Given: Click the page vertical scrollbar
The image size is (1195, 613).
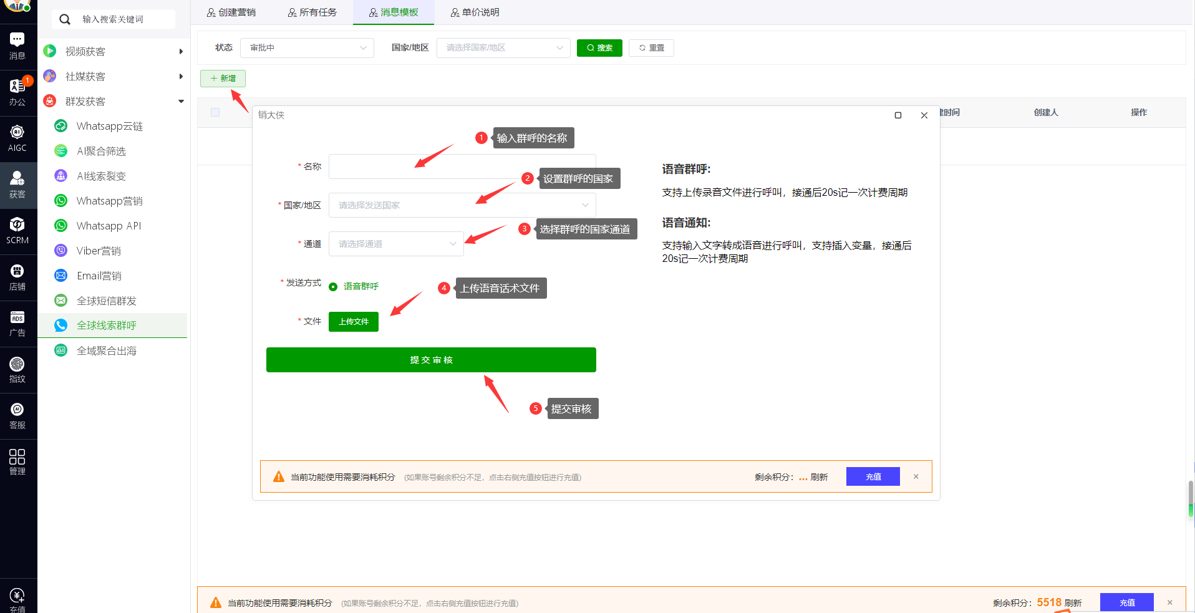Looking at the screenshot, I should [1191, 499].
